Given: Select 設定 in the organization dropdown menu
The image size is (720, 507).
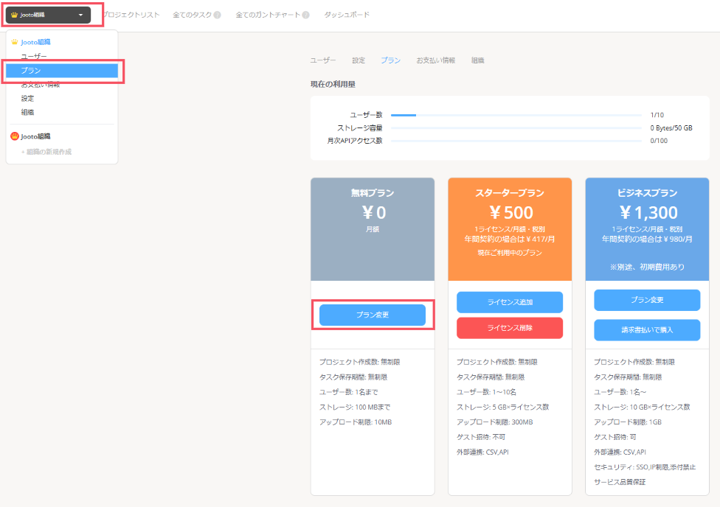Looking at the screenshot, I should (27, 98).
